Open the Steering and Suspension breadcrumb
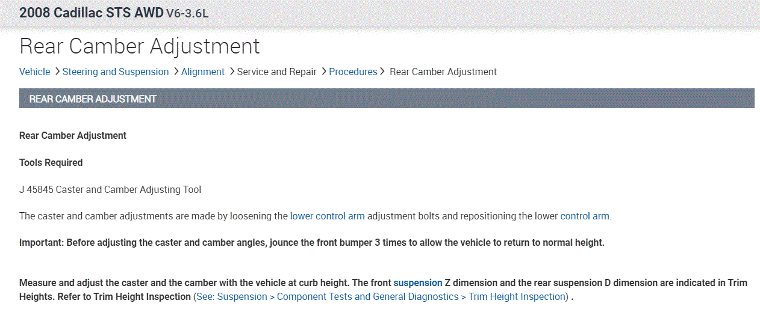The image size is (760, 327). click(x=116, y=72)
